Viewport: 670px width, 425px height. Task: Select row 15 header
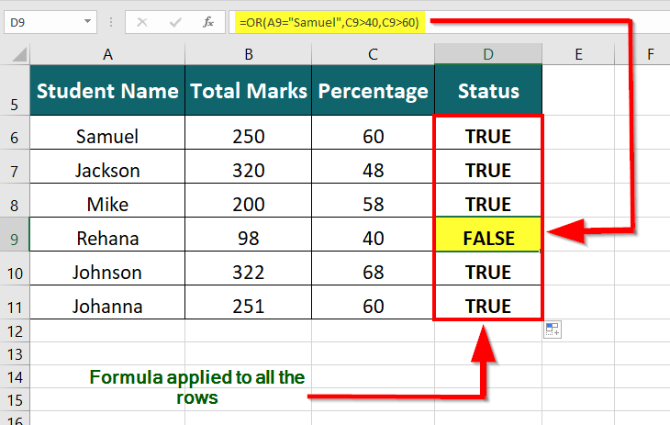(x=15, y=399)
